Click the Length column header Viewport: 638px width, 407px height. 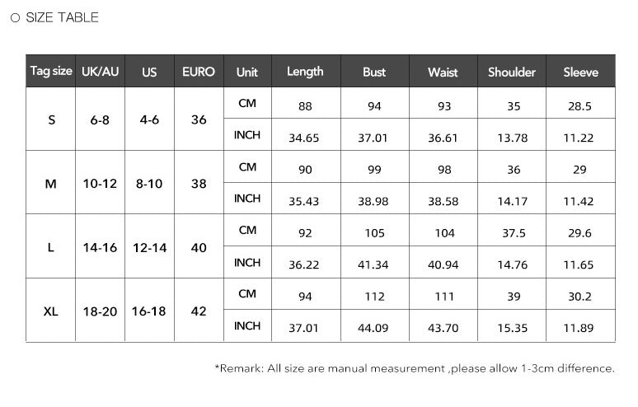coord(306,71)
